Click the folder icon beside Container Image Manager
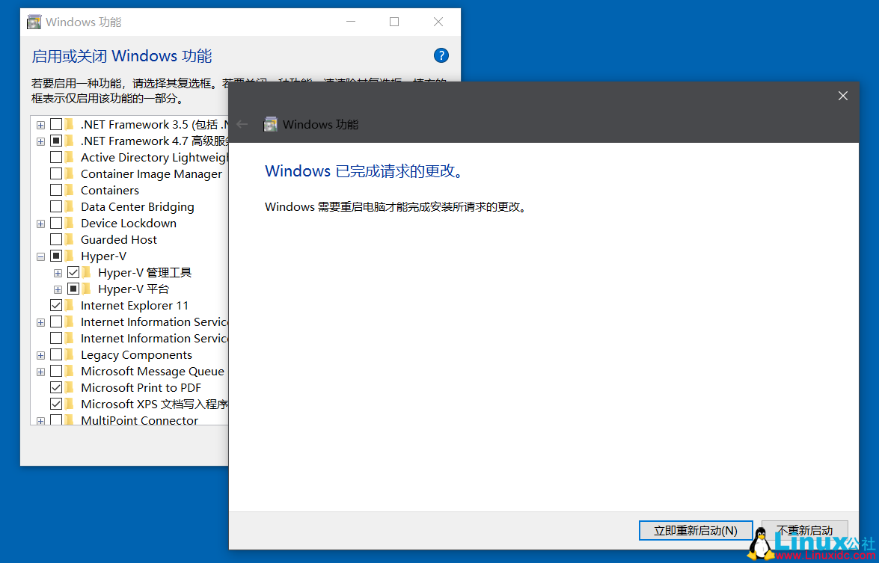The height and width of the screenshot is (563, 879). click(x=70, y=174)
